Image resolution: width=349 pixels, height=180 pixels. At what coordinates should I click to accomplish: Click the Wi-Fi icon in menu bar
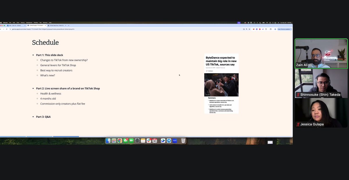tap(267, 22)
